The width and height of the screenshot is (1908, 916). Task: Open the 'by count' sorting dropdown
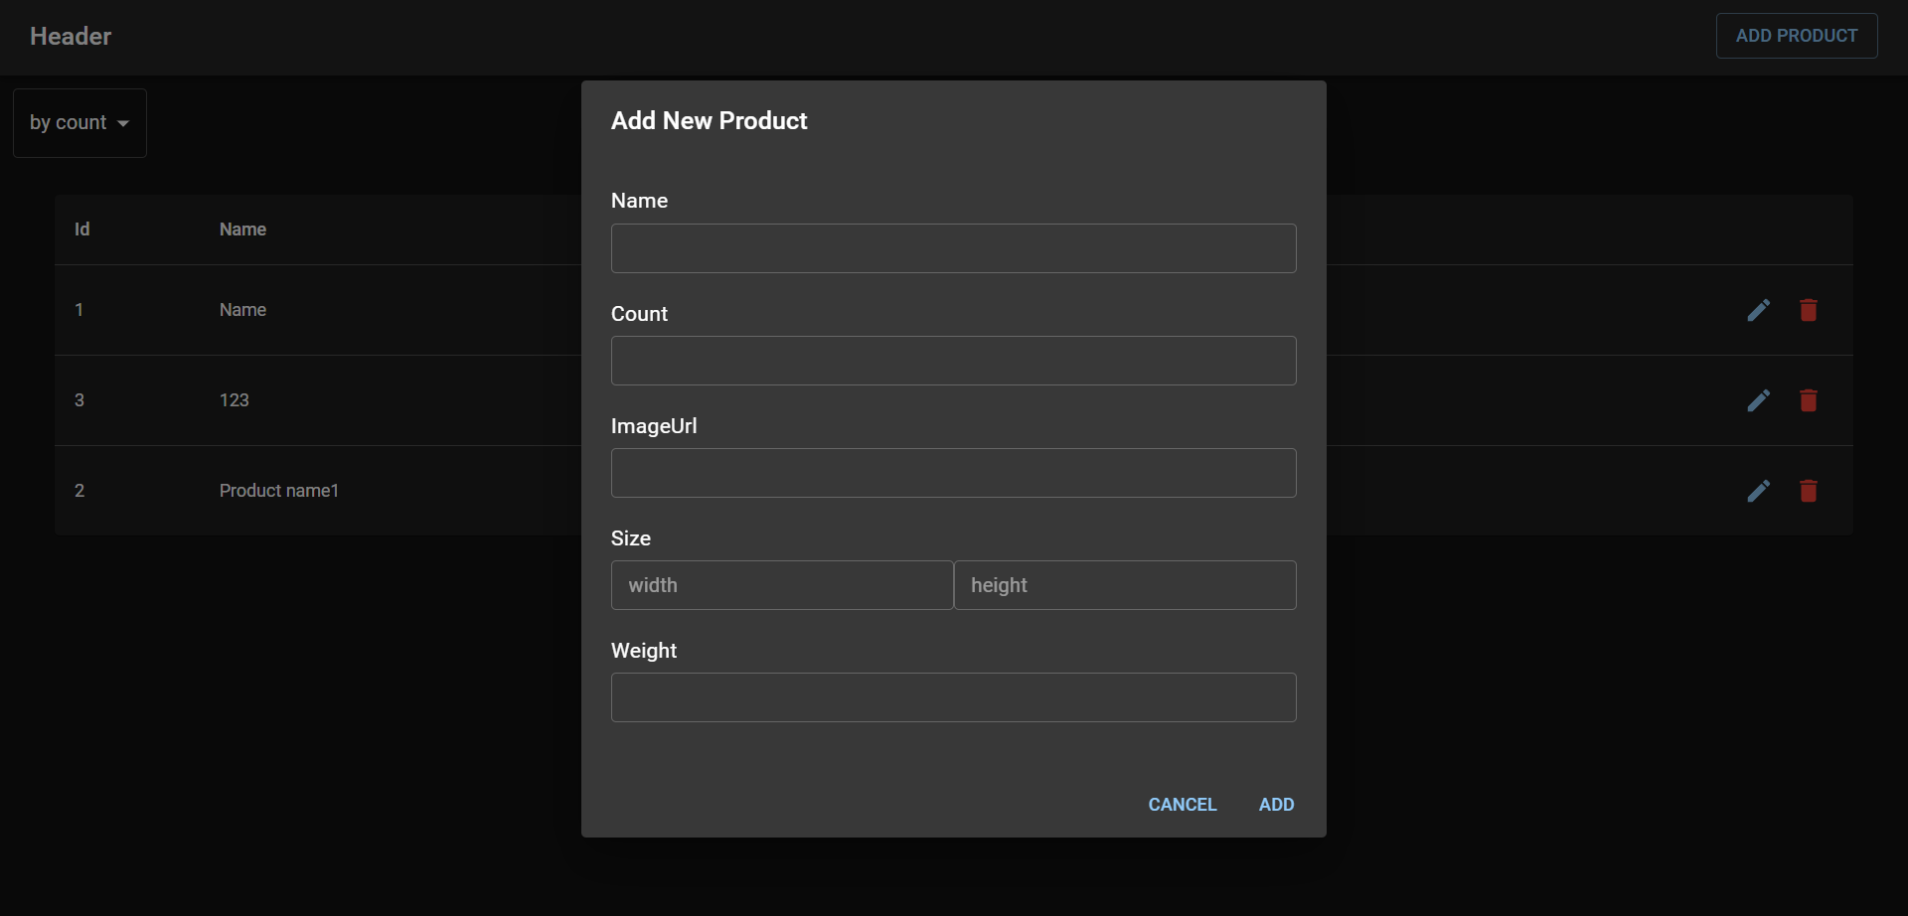pos(79,122)
